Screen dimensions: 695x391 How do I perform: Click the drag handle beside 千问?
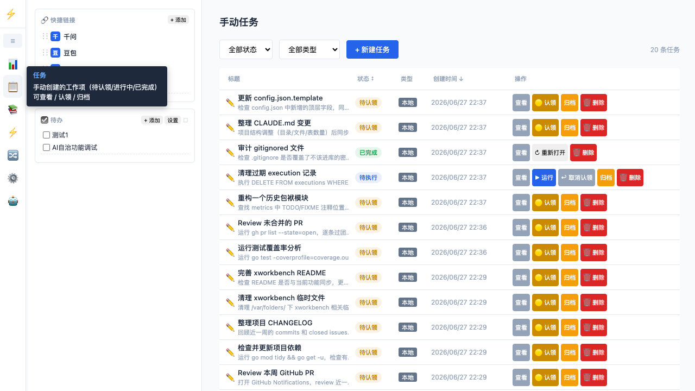(x=45, y=36)
